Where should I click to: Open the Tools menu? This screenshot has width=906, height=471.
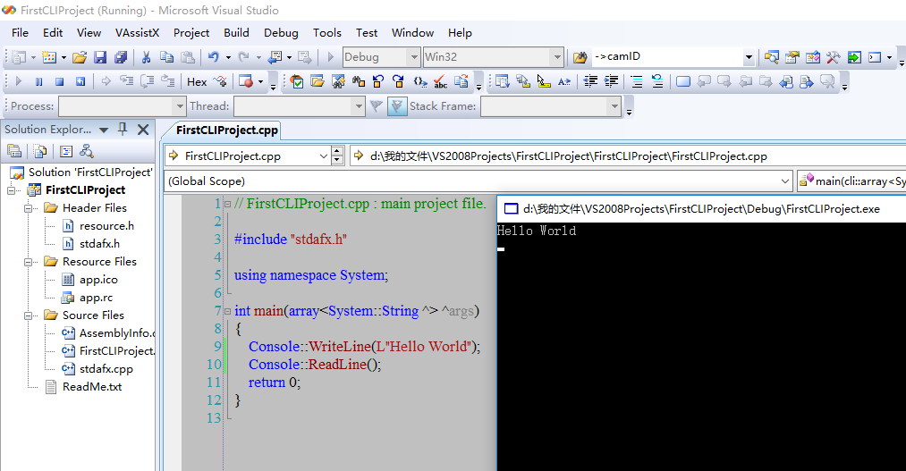click(327, 33)
